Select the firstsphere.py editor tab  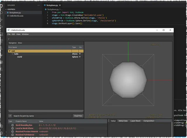pyautogui.click(x=52, y=5)
